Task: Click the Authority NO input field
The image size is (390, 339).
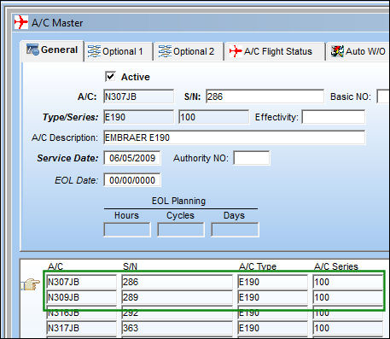Action: click(252, 158)
